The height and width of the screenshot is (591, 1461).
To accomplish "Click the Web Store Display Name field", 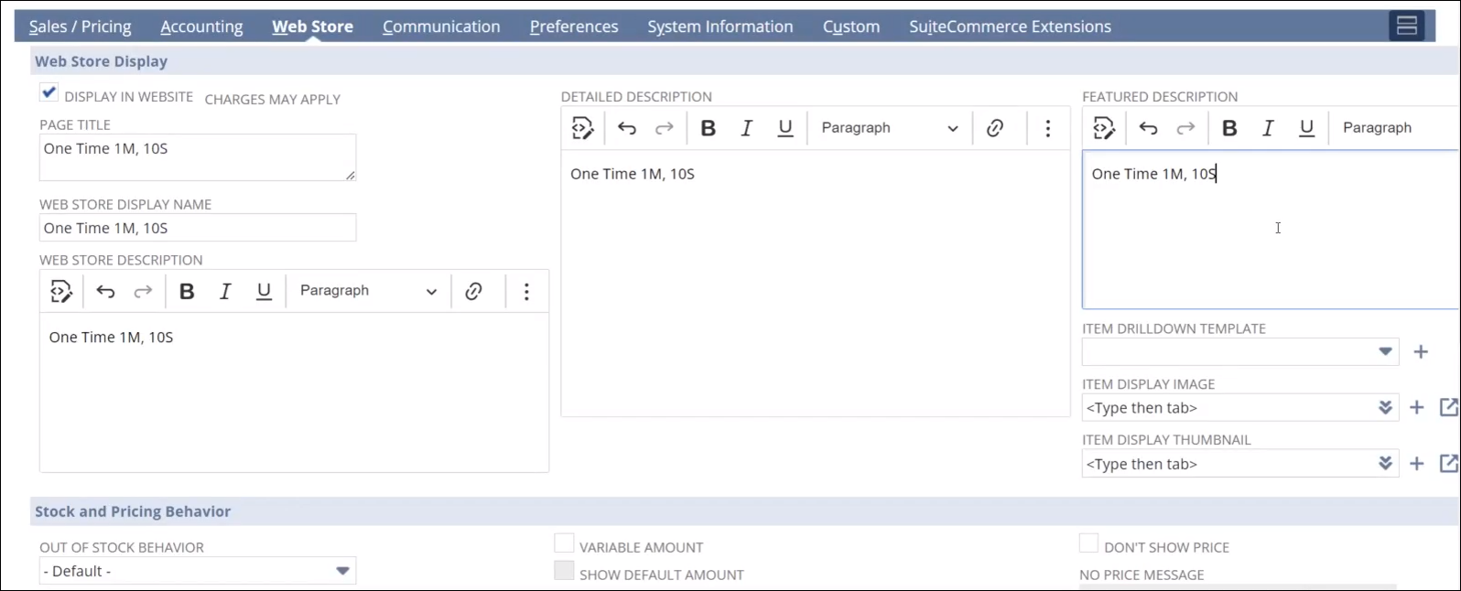I will click(x=197, y=229).
